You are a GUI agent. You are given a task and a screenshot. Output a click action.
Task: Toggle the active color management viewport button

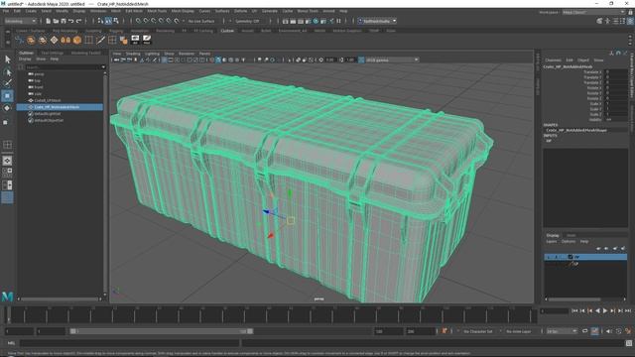pos(361,59)
